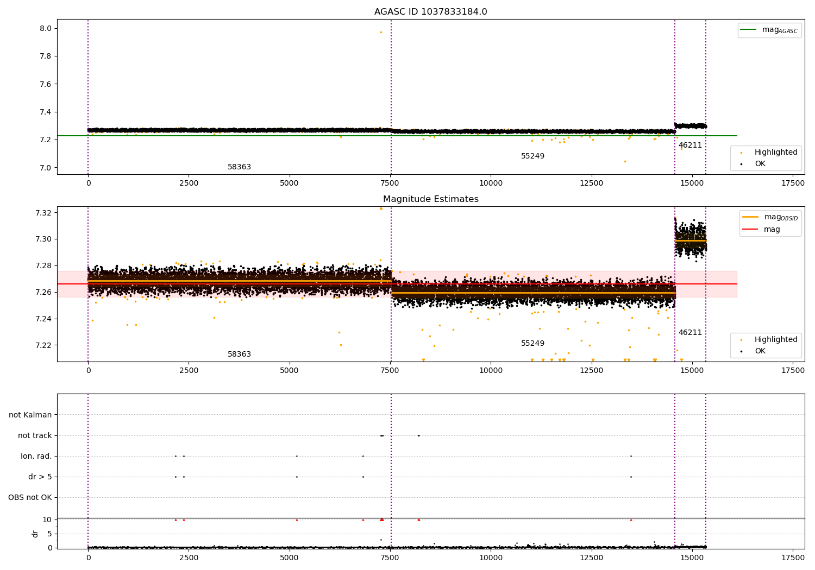The height and width of the screenshot is (570, 815).
Task: Click the 'Ion. rad.' axis label
Action: [x=36, y=456]
